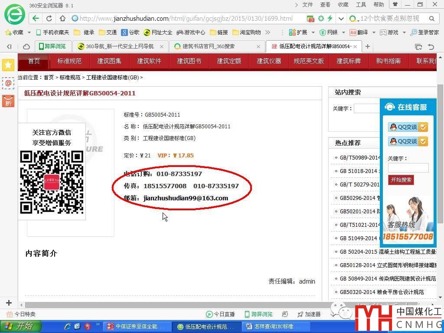Expand the 收藏 bookmarks dropdown arrow
This screenshot has width=444, height=333.
point(29,33)
